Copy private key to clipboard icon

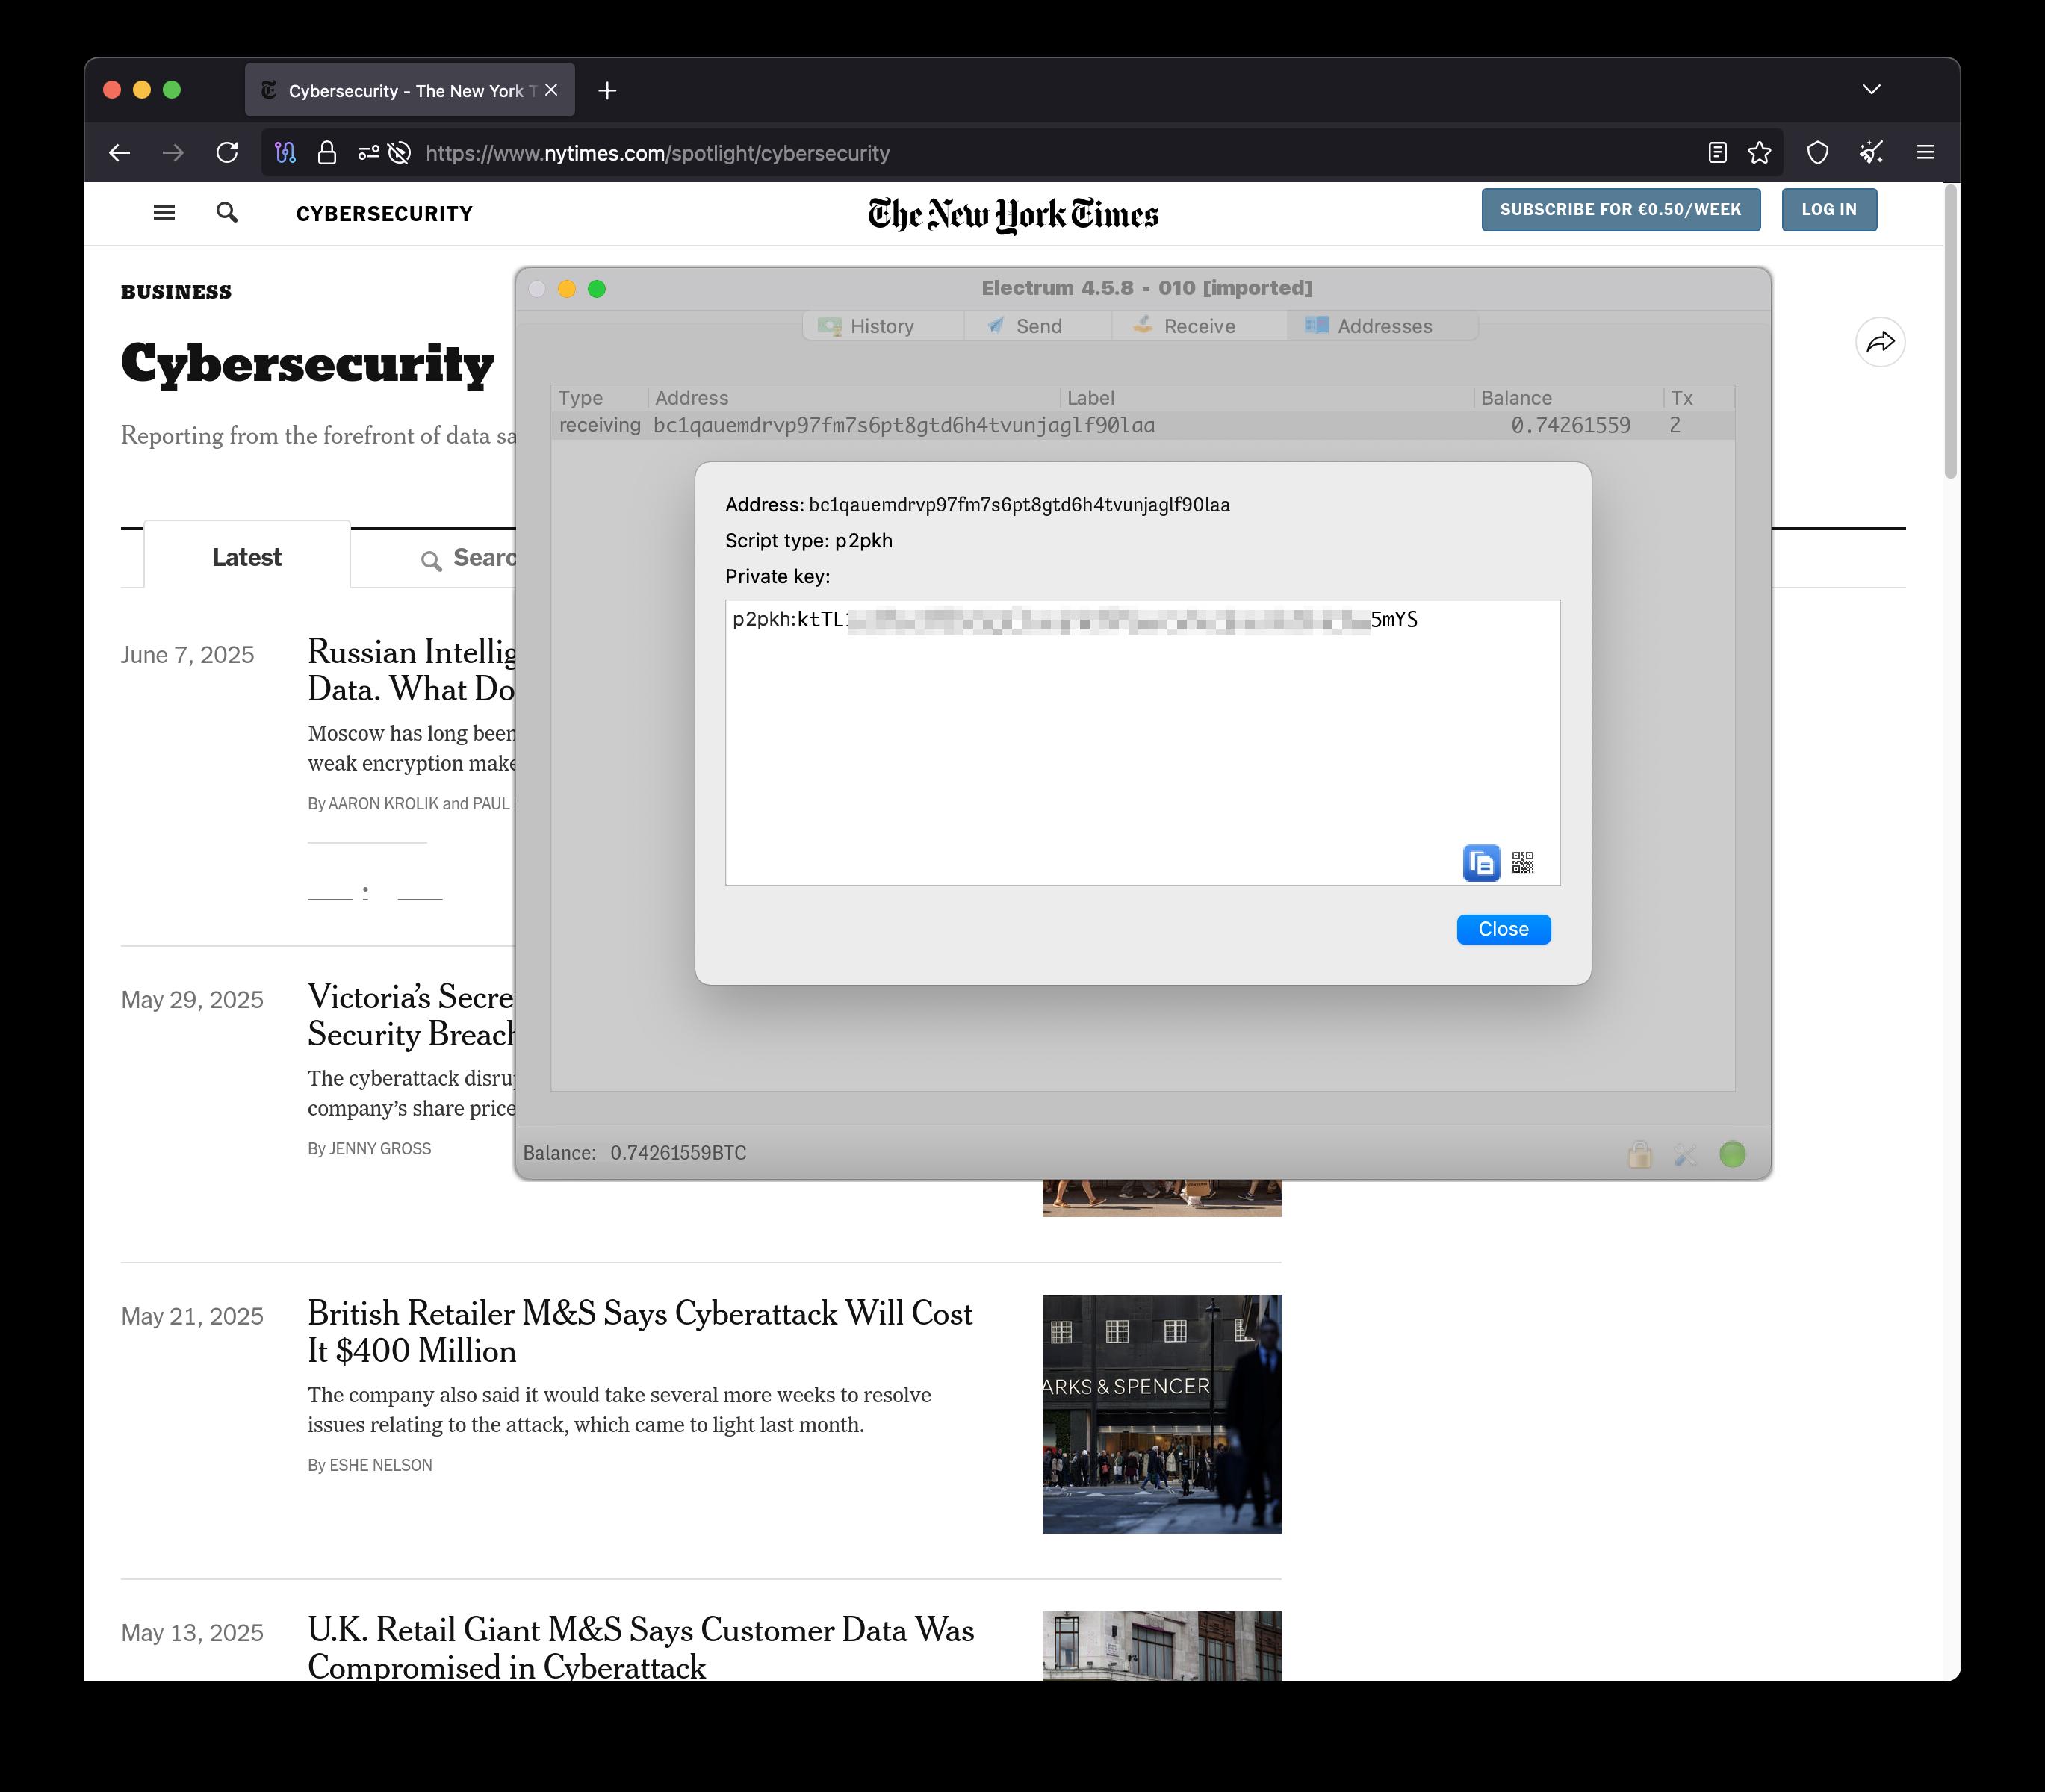coord(1481,863)
